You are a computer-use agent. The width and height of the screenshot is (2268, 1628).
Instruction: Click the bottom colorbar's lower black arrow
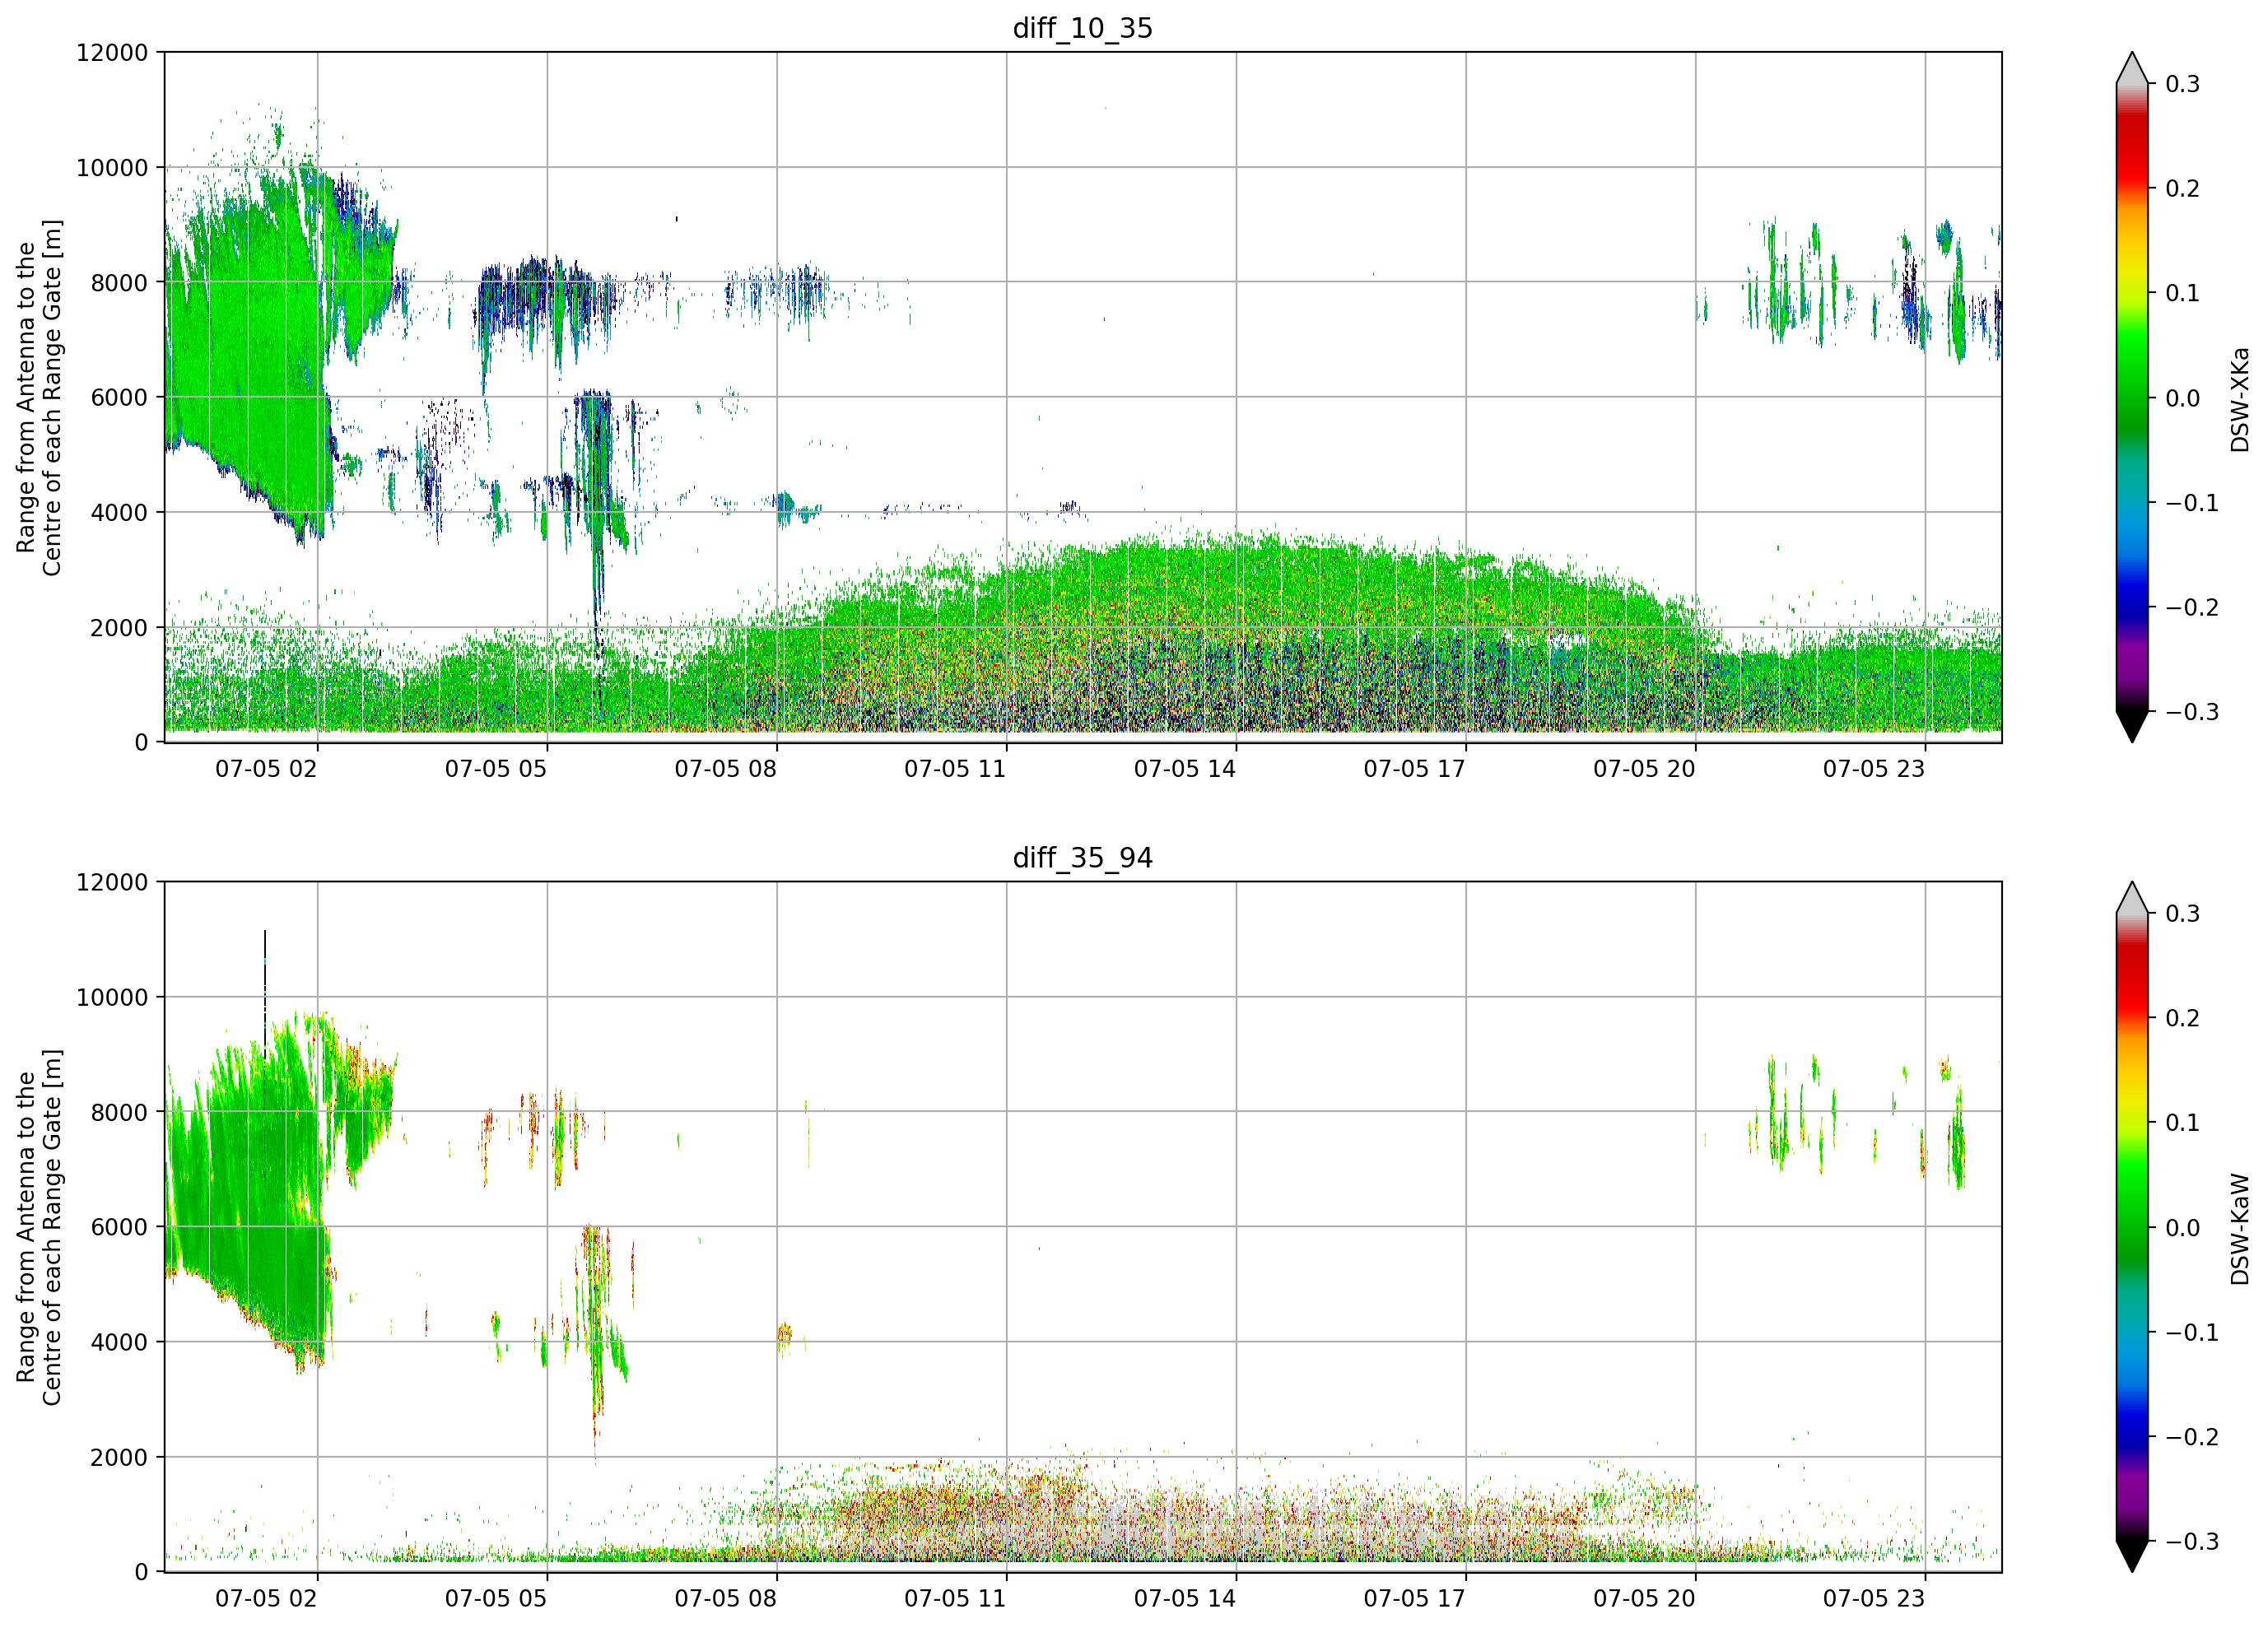coord(2132,1557)
